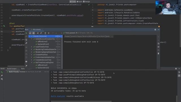The width and height of the screenshot is (181, 102).
Task: Toggle scroll to end in Build output
Action: [x=179, y=76]
